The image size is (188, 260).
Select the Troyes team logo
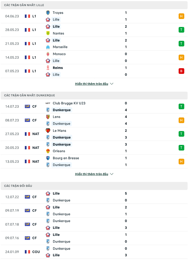tap(48, 12)
